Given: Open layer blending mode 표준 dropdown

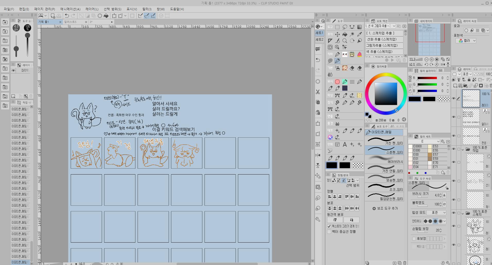Looking at the screenshot, I should (x=467, y=74).
